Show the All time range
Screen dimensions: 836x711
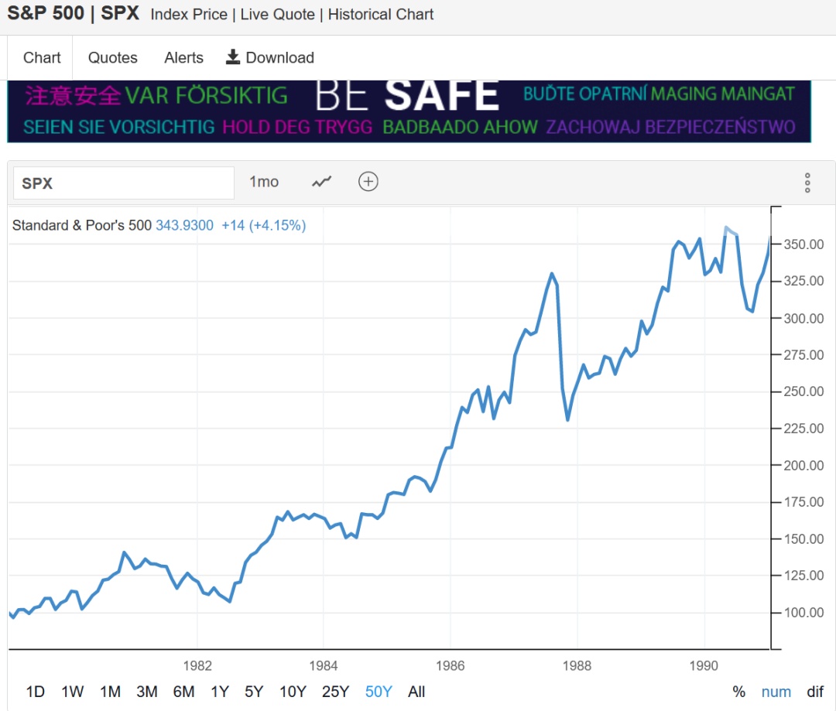tap(416, 692)
